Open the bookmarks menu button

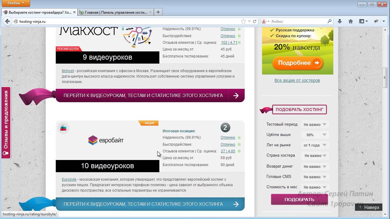[363, 22]
